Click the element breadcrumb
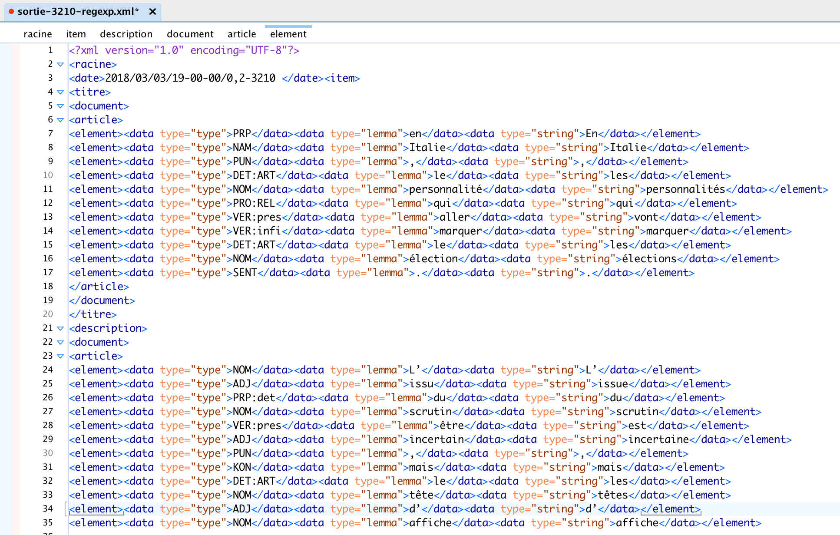 (x=288, y=34)
